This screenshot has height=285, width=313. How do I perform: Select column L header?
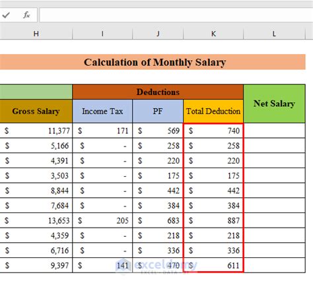274,34
